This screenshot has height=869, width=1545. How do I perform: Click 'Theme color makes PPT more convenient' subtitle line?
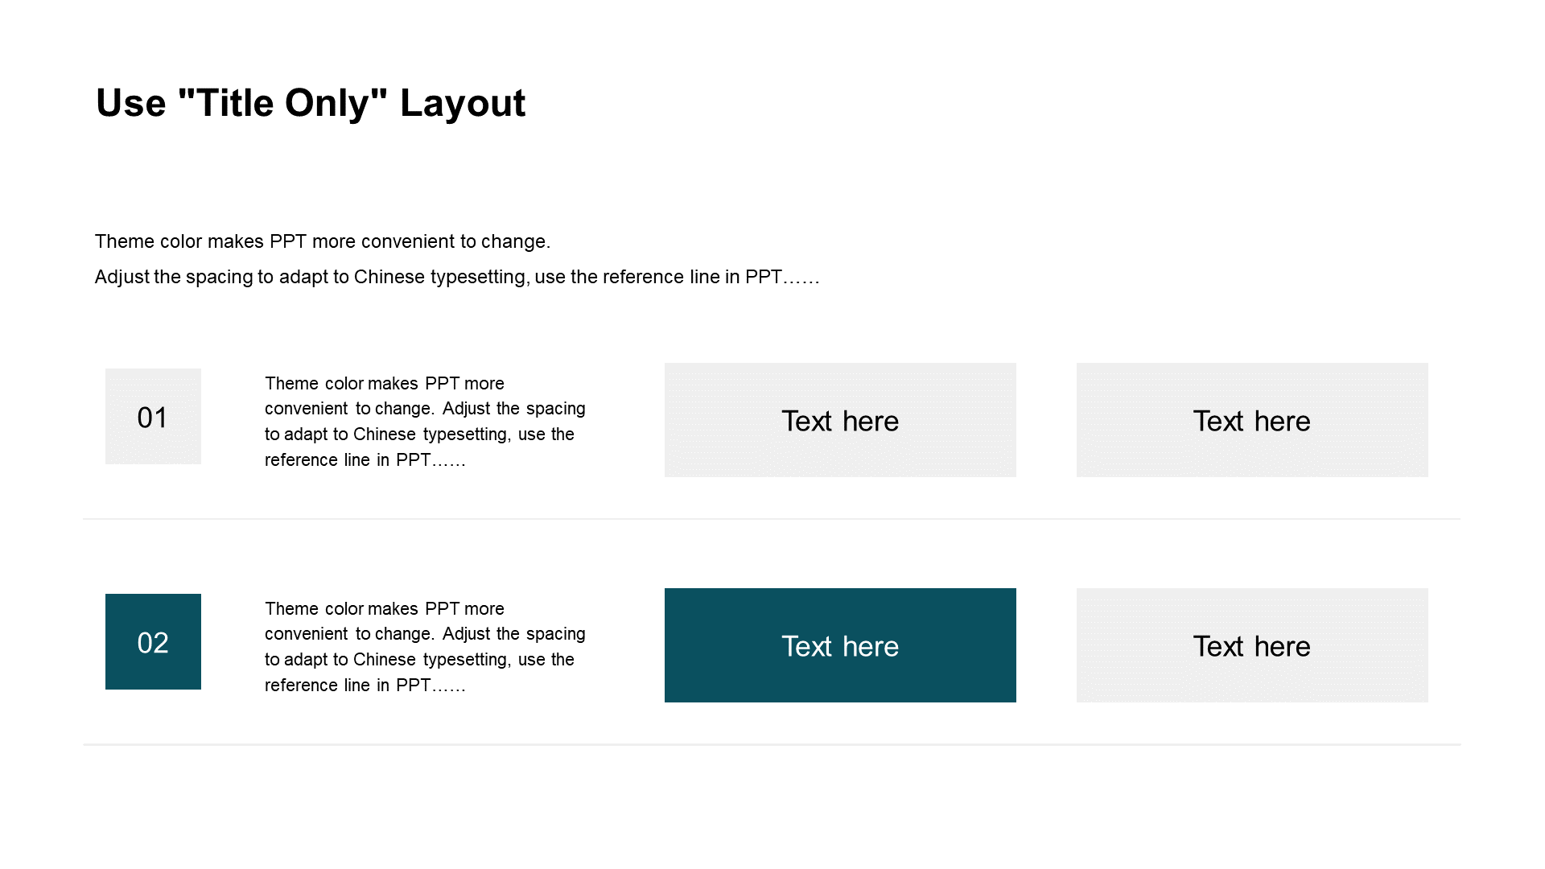[323, 241]
